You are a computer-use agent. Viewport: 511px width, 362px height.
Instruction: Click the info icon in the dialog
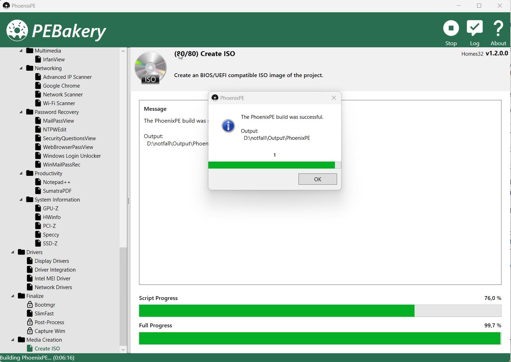click(228, 125)
